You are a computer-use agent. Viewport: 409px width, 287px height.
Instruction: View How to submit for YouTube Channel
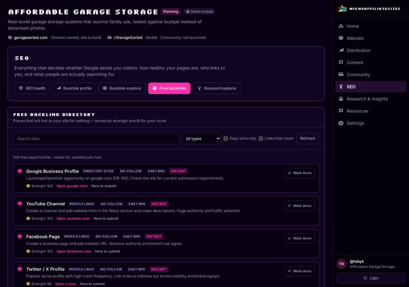pyautogui.click(x=106, y=218)
